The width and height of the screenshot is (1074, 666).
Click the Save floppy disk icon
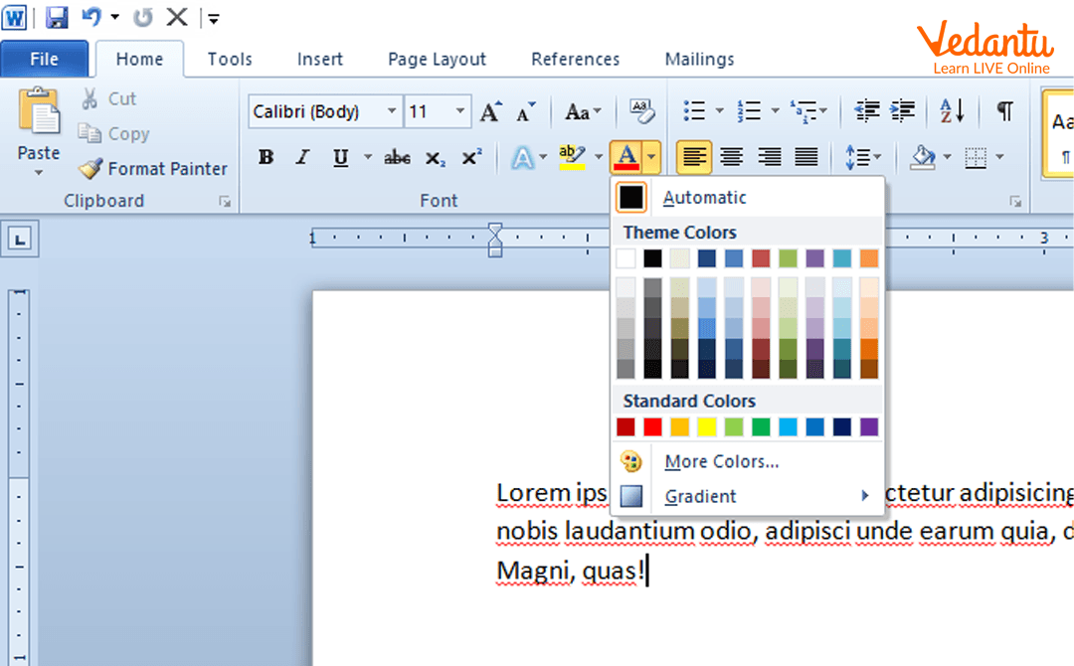coord(57,17)
